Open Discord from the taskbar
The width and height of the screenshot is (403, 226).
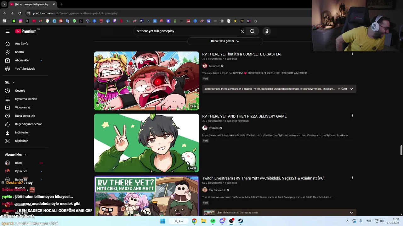pyautogui.click(x=222, y=221)
